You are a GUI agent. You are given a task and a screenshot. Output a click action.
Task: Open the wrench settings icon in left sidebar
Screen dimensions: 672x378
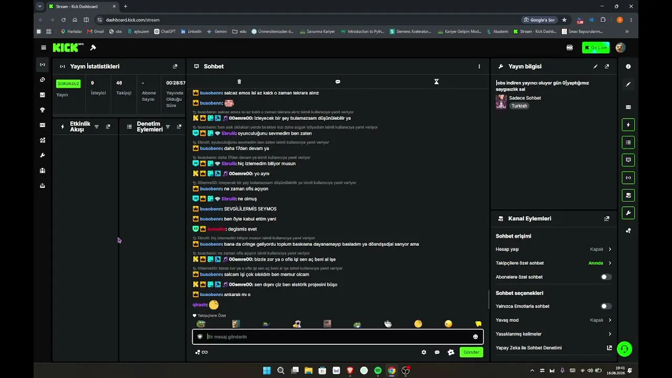point(43,155)
